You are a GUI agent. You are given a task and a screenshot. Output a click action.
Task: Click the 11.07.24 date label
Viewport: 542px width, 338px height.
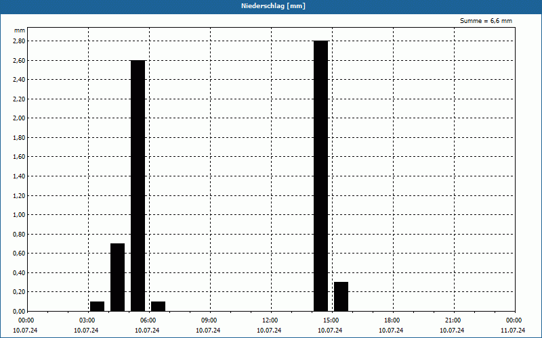click(513, 331)
